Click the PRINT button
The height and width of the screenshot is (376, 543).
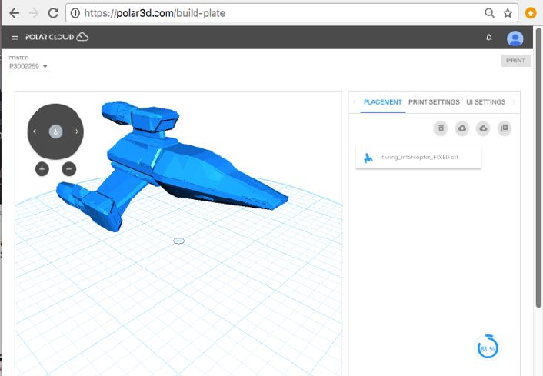click(x=516, y=61)
